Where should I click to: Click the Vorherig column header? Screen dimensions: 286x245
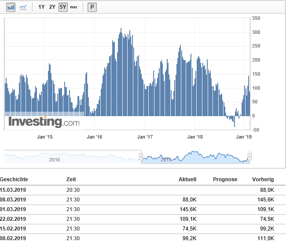263,179
